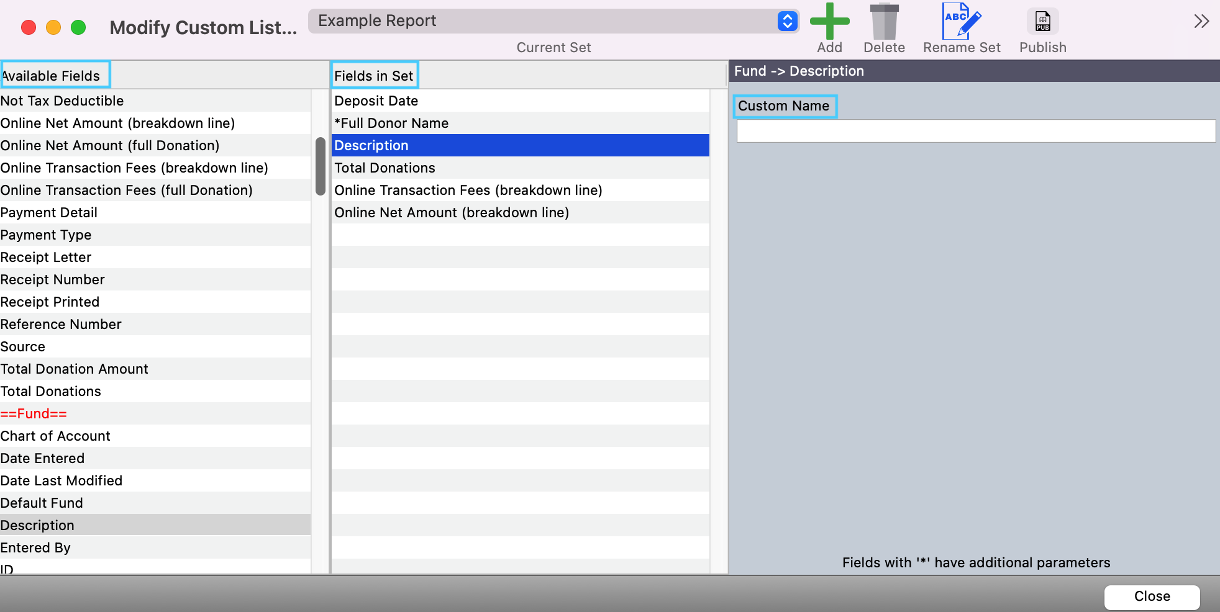Click the Rename Set pencil icon
The width and height of the screenshot is (1220, 612).
[961, 22]
